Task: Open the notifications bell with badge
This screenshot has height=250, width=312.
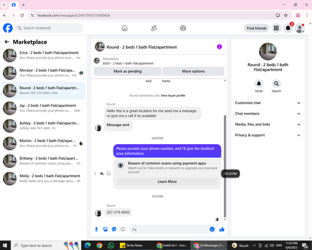Action: click(x=288, y=28)
